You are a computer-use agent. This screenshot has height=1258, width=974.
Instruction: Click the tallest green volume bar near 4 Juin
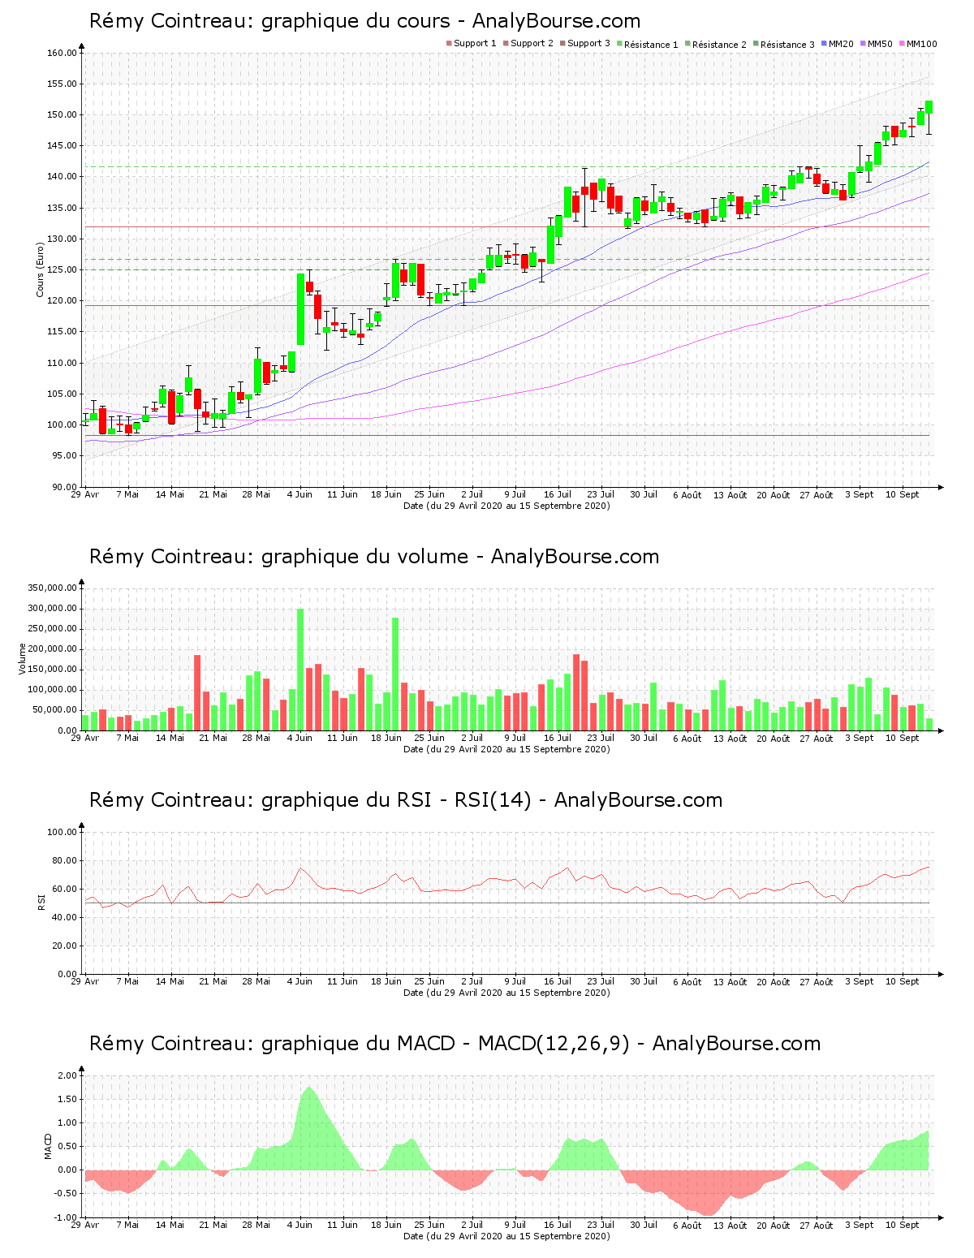pyautogui.click(x=300, y=670)
